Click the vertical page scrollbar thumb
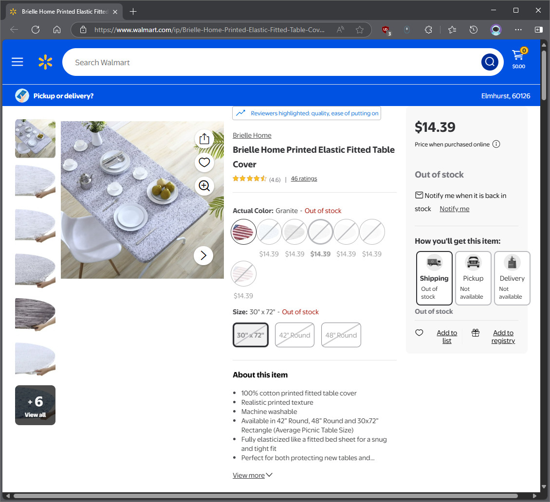 pos(544,75)
